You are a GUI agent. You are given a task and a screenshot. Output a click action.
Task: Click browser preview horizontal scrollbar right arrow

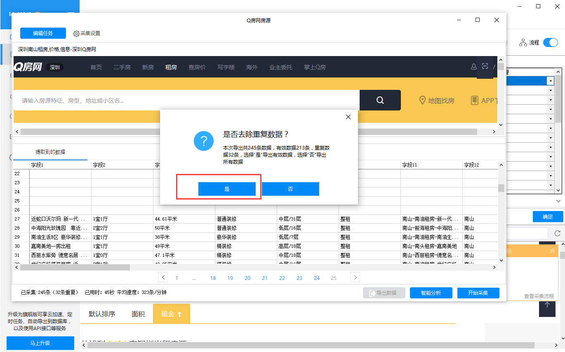coord(494,132)
